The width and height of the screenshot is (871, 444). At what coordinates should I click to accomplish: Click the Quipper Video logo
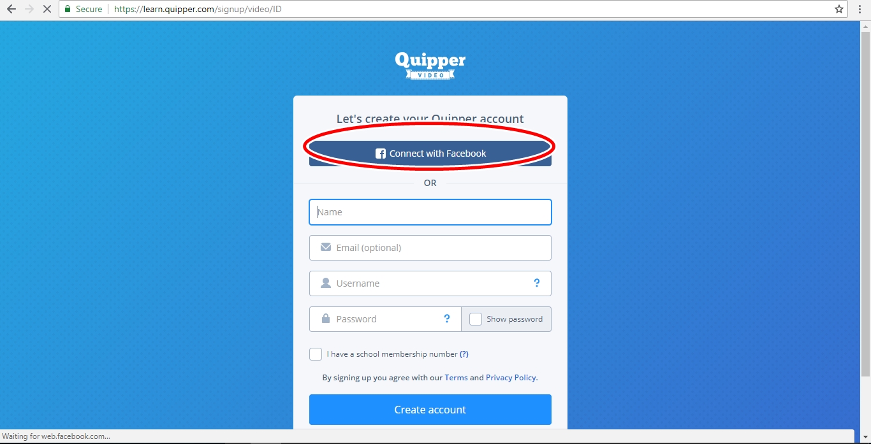(x=430, y=65)
